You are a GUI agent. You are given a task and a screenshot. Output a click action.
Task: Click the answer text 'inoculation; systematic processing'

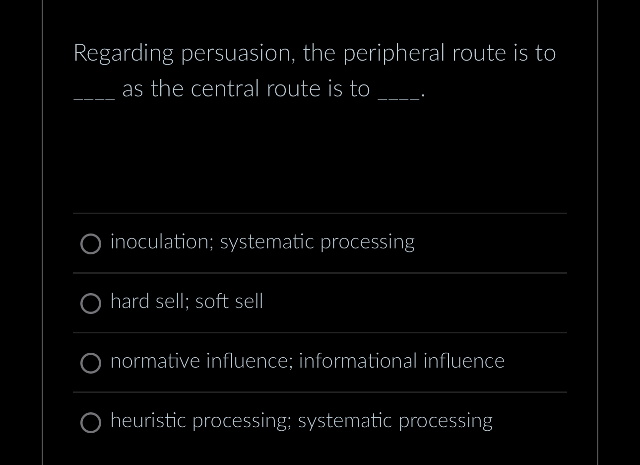tap(262, 243)
